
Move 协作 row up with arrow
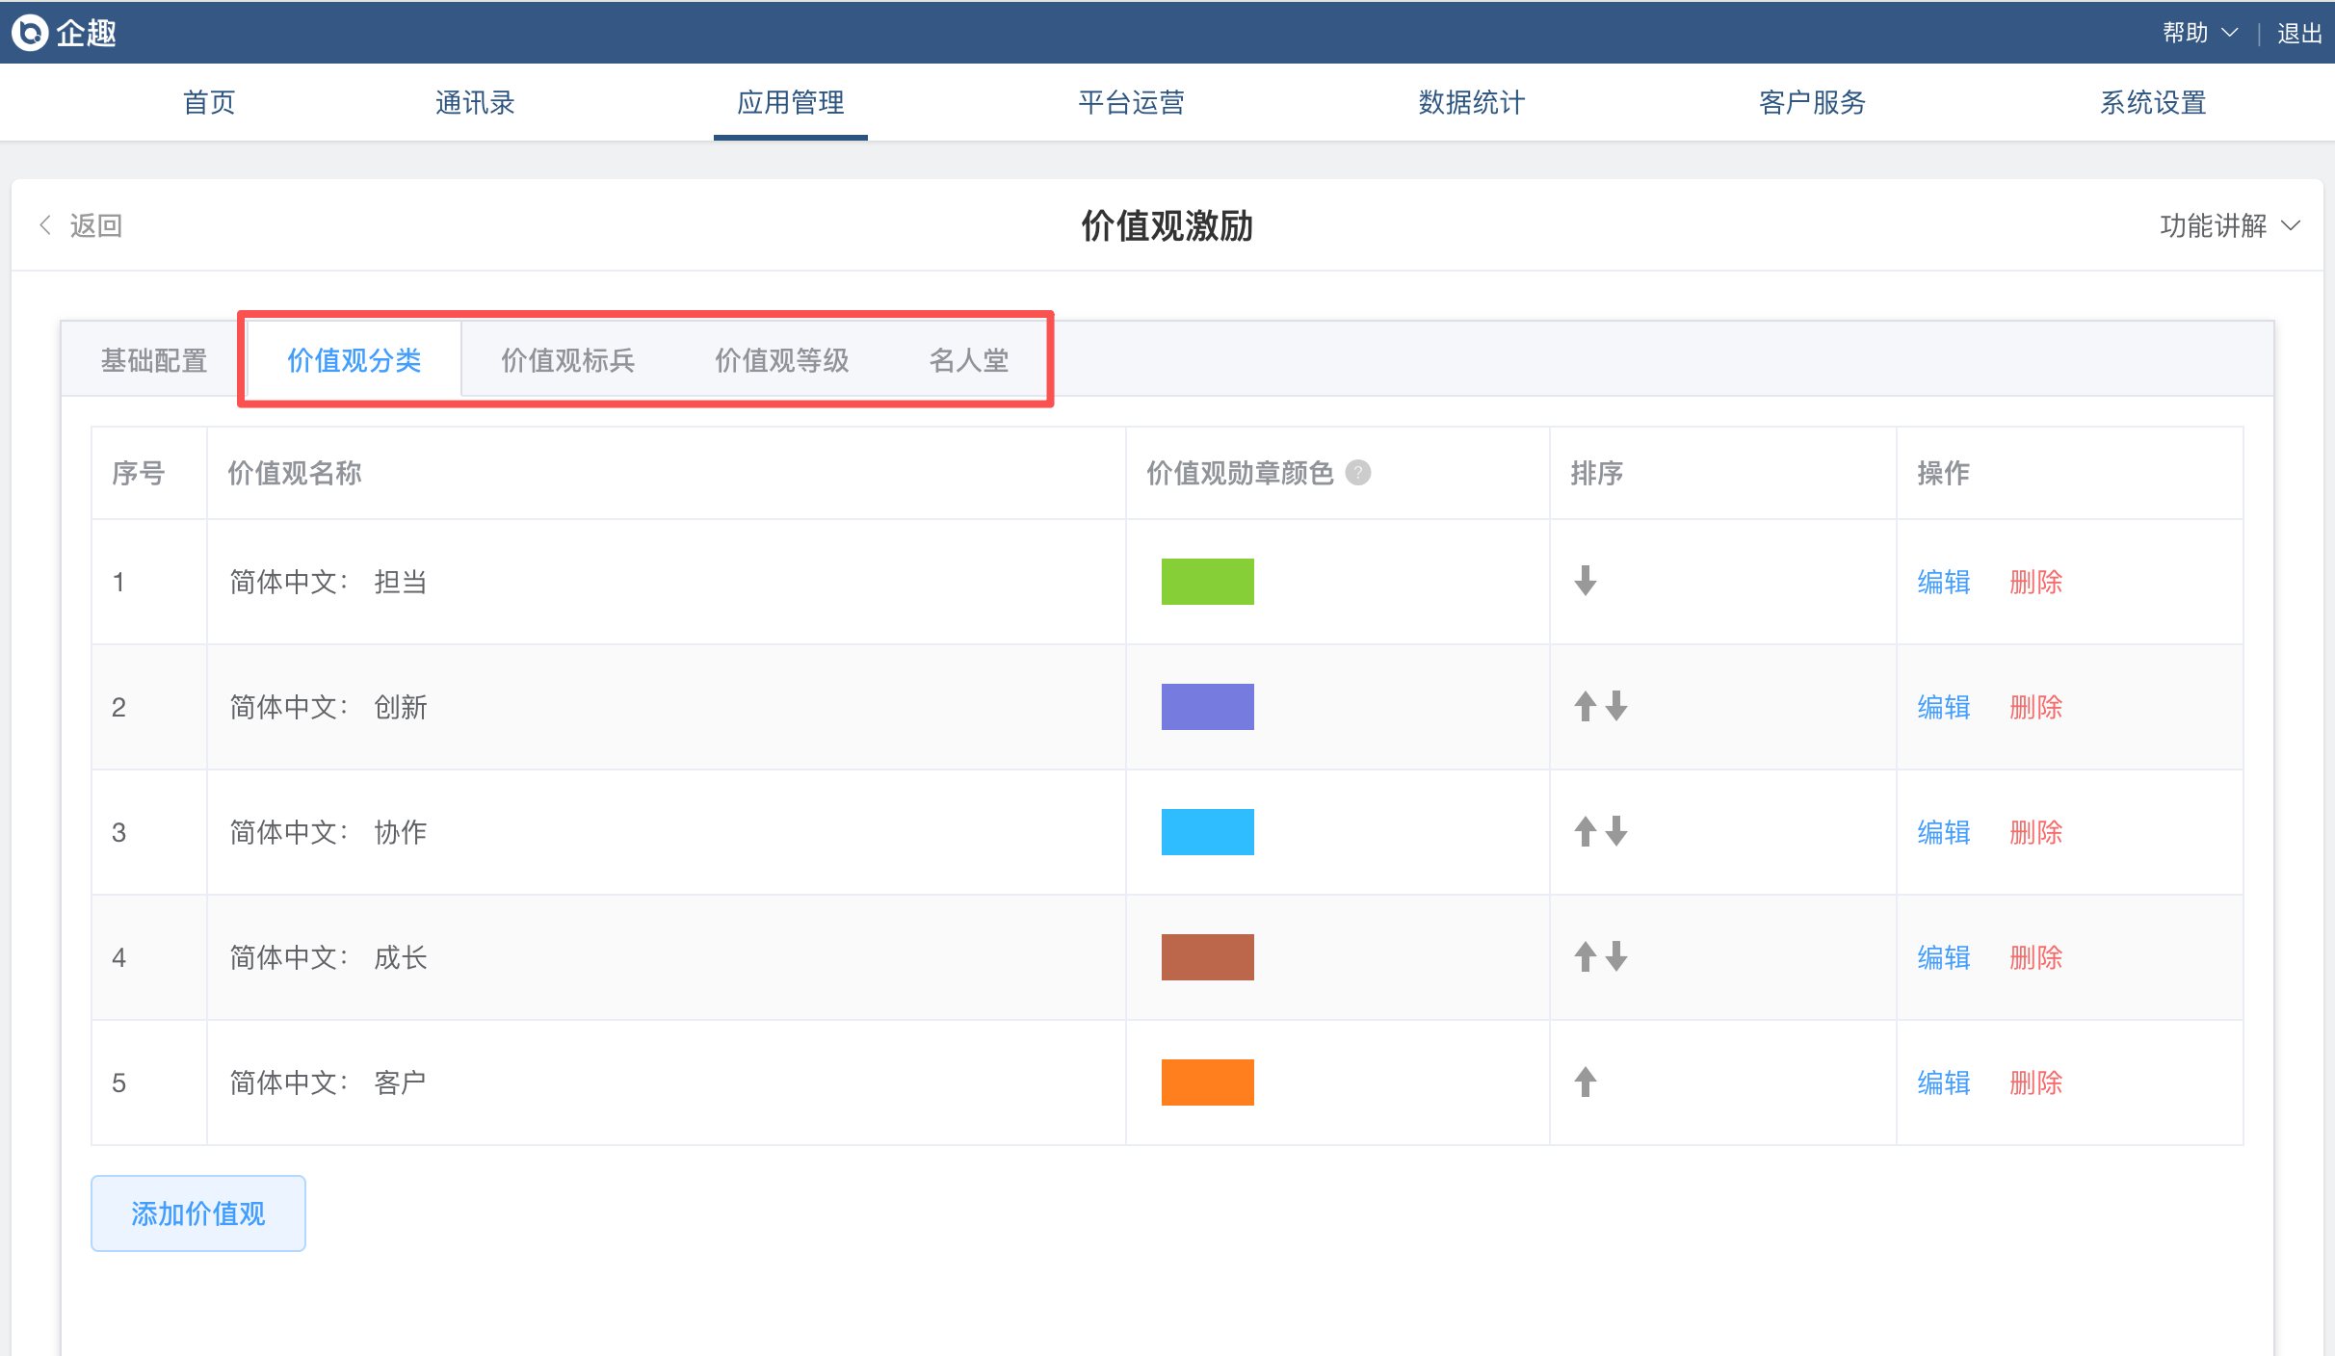point(1586,831)
